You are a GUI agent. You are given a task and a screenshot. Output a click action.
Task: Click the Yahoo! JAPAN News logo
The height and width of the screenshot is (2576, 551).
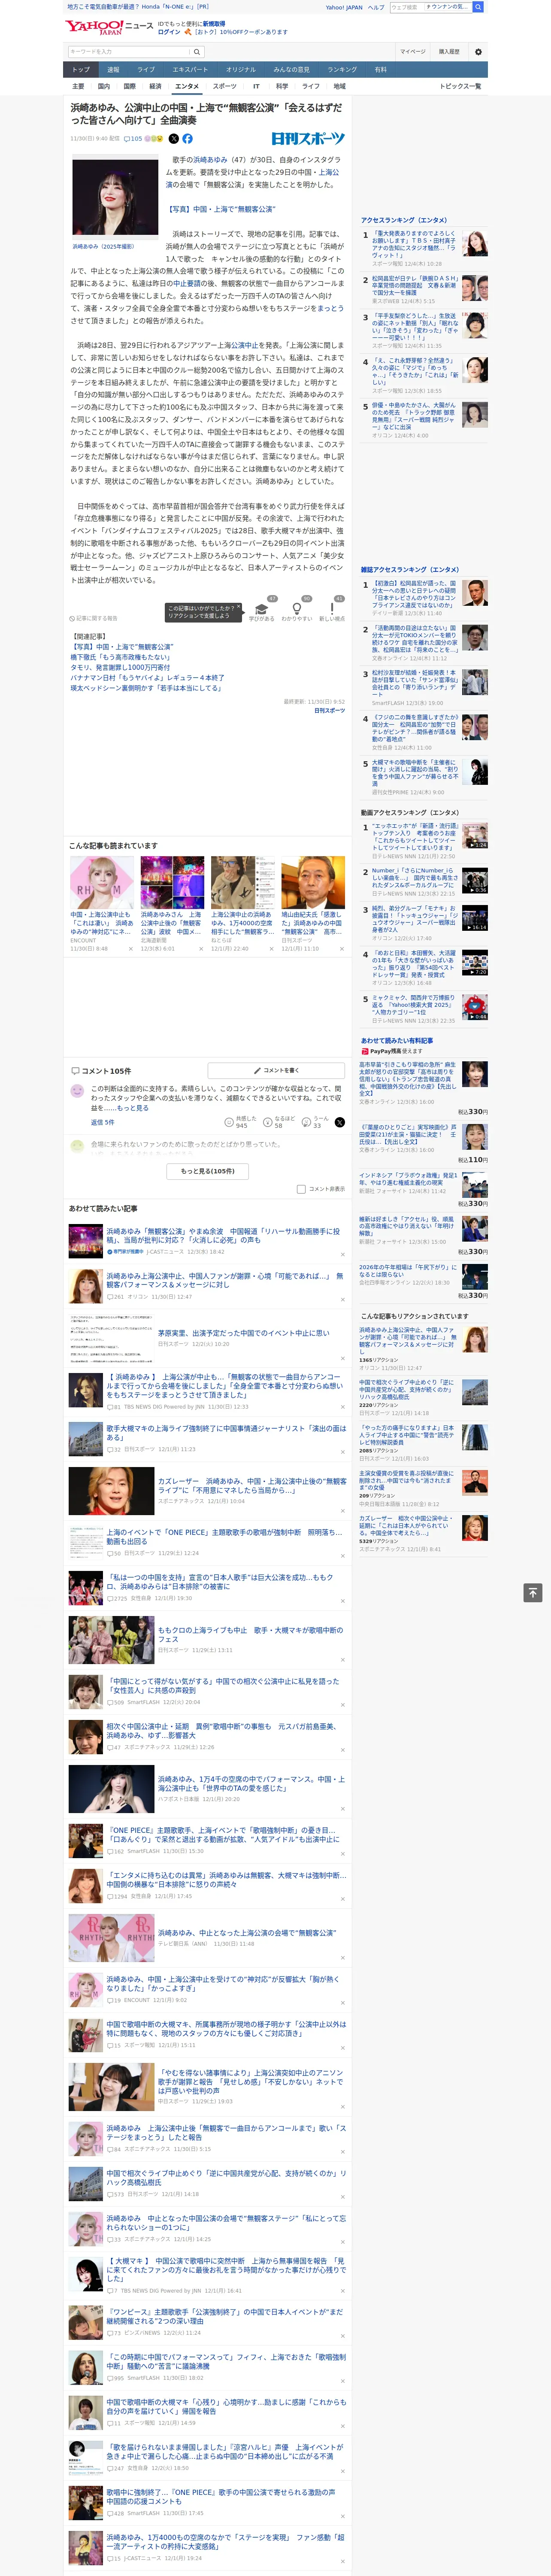tap(109, 27)
